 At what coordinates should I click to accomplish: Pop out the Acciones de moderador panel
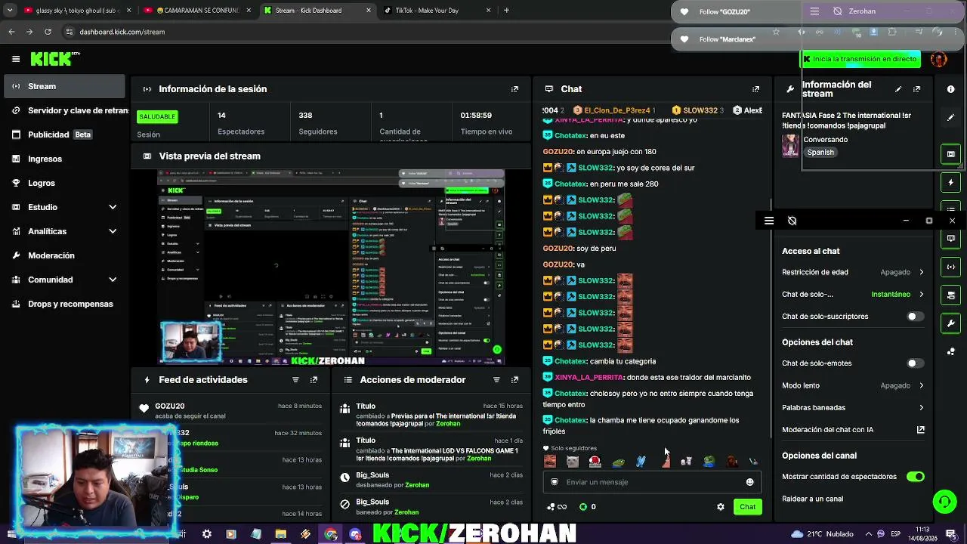tap(514, 380)
